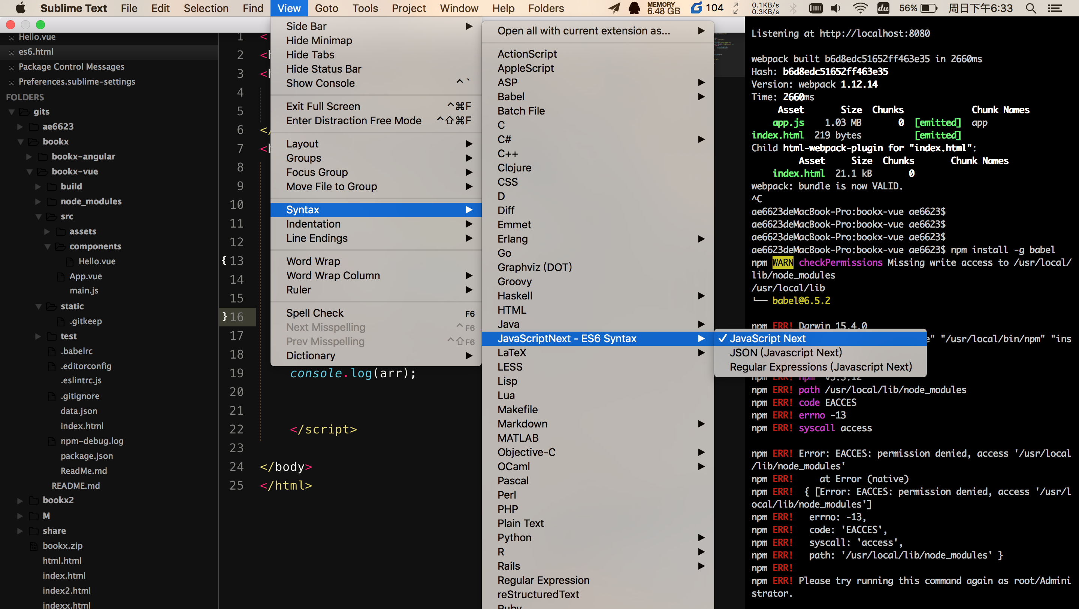Click the Baidu 'du' input icon
This screenshot has width=1079, height=609.
pos(883,8)
